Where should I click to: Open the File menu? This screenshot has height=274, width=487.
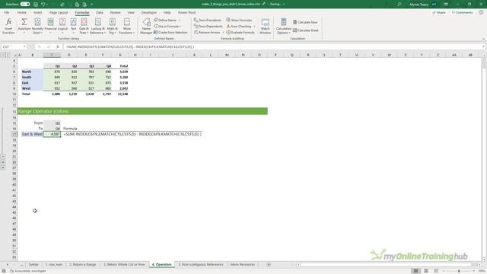click(x=7, y=12)
